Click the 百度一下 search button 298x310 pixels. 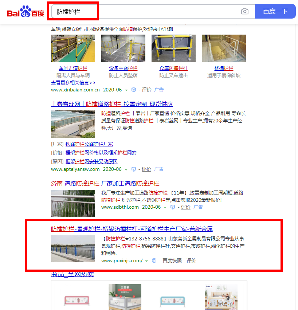(x=275, y=11)
